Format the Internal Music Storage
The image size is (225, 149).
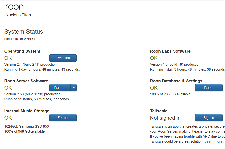coord(63,118)
